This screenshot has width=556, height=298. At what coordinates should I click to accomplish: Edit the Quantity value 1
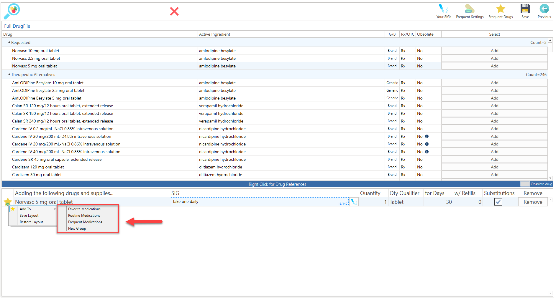(x=373, y=202)
